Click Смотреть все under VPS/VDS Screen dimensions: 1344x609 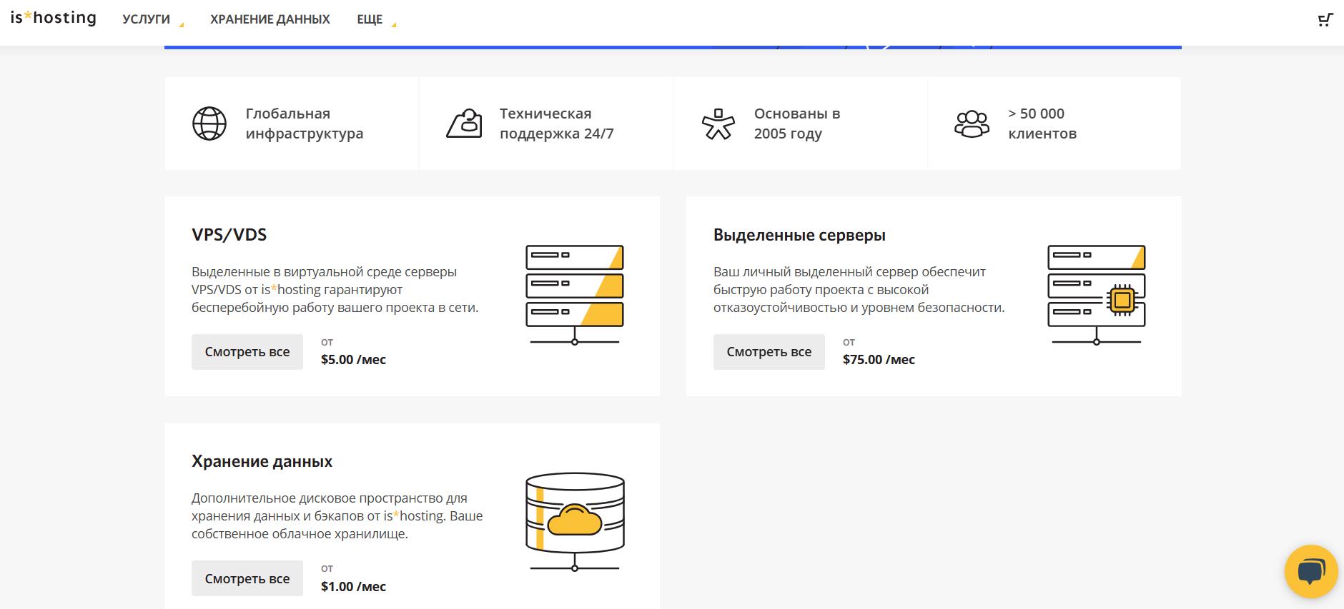pyautogui.click(x=247, y=352)
